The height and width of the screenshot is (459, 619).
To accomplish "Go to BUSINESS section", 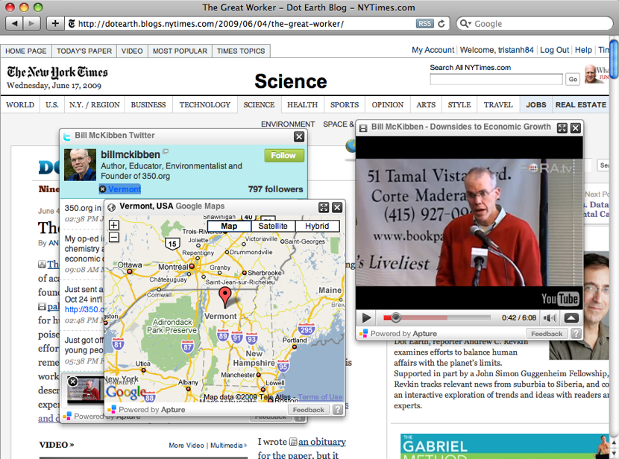I will click(148, 105).
